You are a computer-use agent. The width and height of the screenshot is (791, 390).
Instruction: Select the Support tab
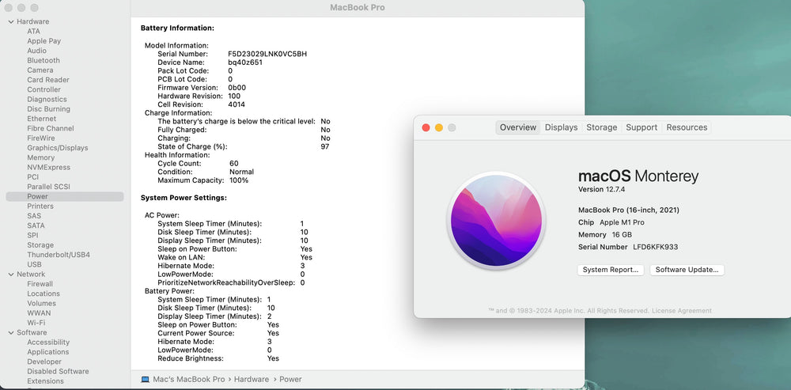[x=641, y=127]
